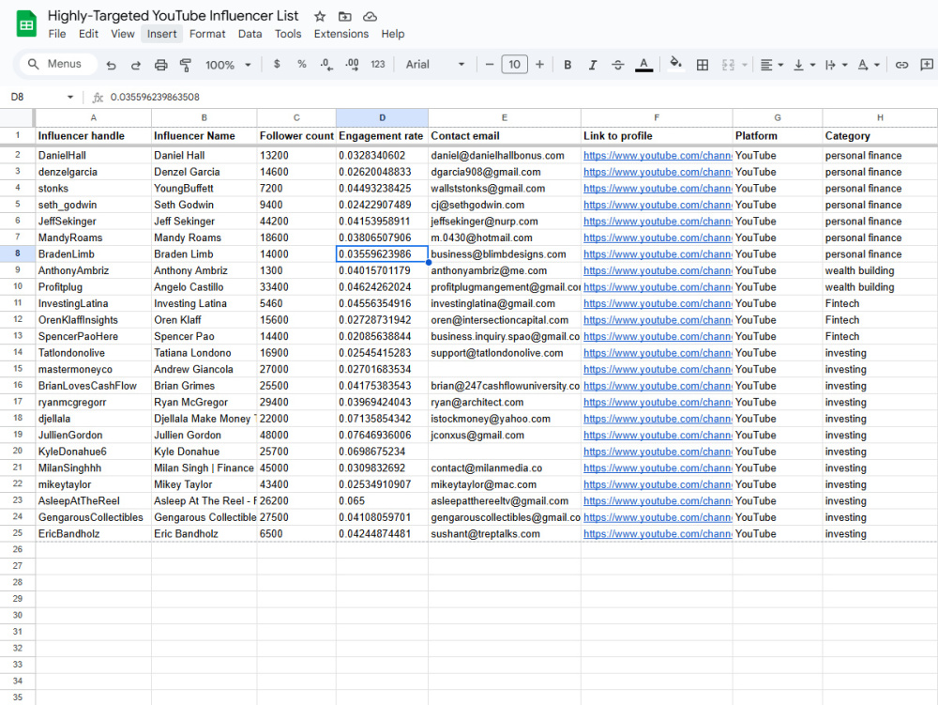Image resolution: width=938 pixels, height=705 pixels.
Task: Open Profitplug's YouTube profile link
Action: [x=658, y=287]
